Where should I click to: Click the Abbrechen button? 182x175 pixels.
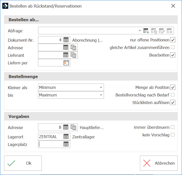click(x=159, y=163)
